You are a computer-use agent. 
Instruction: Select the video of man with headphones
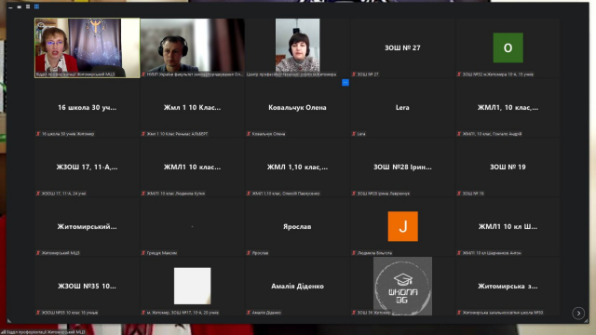click(193, 47)
